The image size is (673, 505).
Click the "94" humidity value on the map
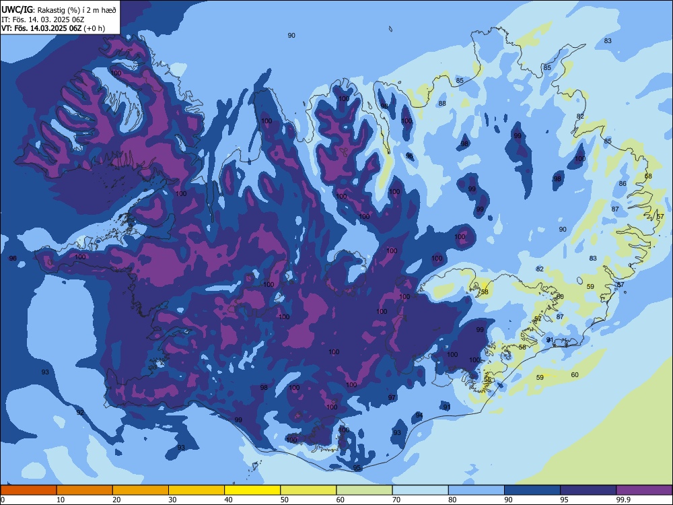point(419,415)
